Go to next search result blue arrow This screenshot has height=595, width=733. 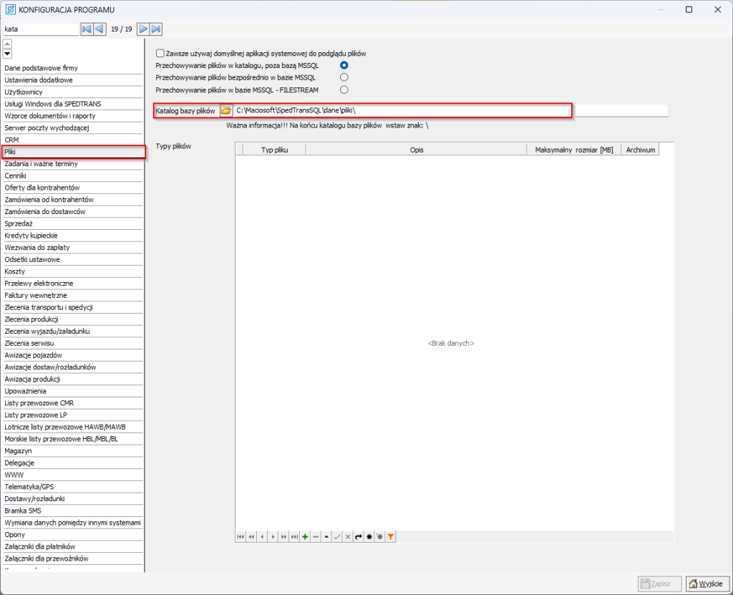point(143,29)
